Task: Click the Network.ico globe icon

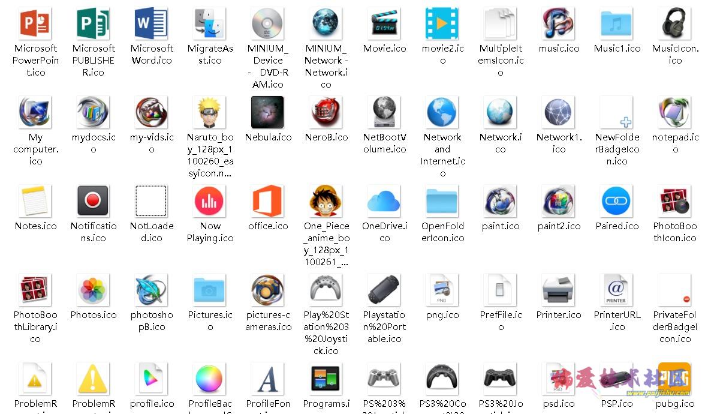Action: [x=501, y=112]
